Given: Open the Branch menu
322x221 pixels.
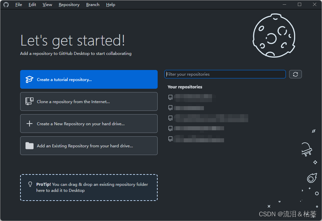Looking at the screenshot, I should tap(93, 4).
